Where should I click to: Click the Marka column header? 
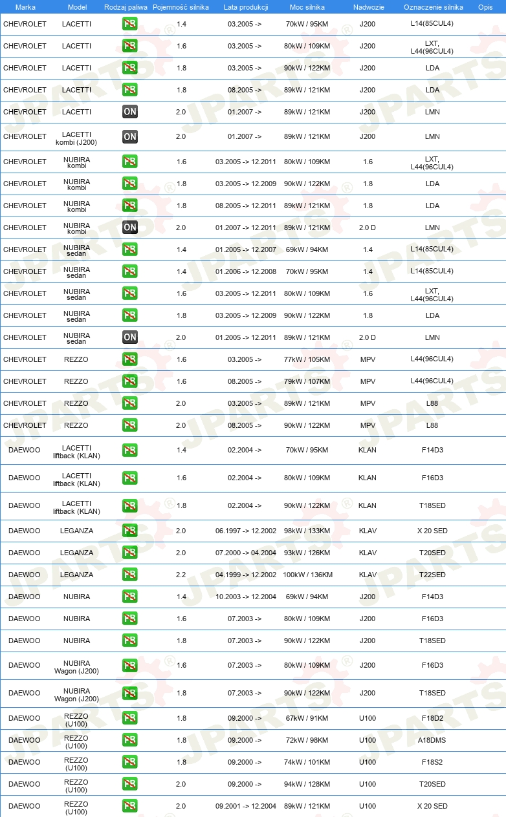click(25, 7)
